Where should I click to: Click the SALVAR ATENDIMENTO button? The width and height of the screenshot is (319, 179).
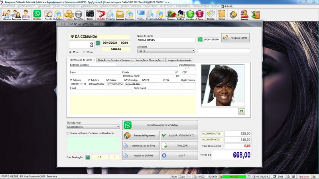[179, 136]
